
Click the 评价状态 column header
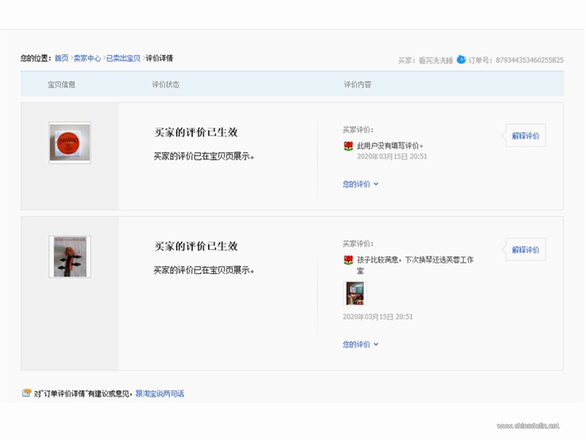coord(166,84)
